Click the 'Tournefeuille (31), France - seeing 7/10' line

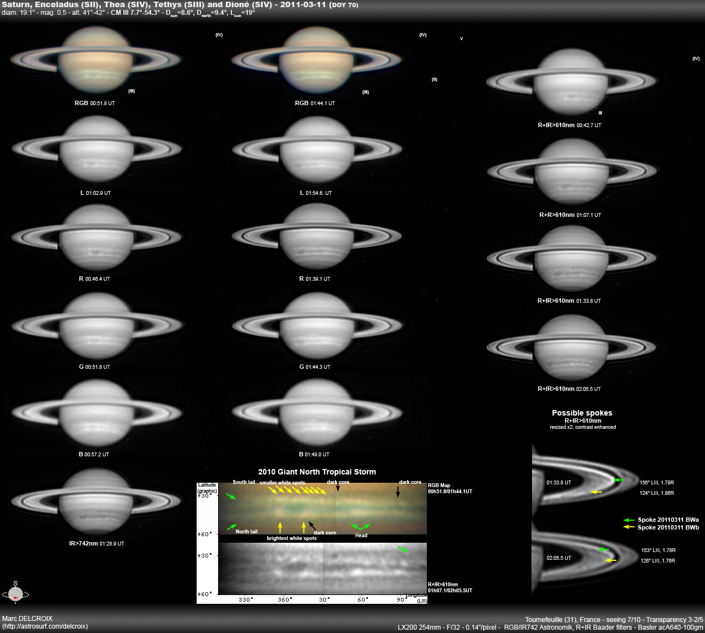pyautogui.click(x=614, y=620)
